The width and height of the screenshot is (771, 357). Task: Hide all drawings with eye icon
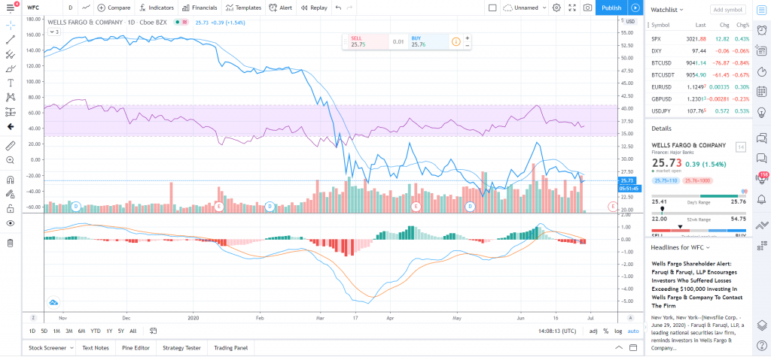(x=11, y=223)
